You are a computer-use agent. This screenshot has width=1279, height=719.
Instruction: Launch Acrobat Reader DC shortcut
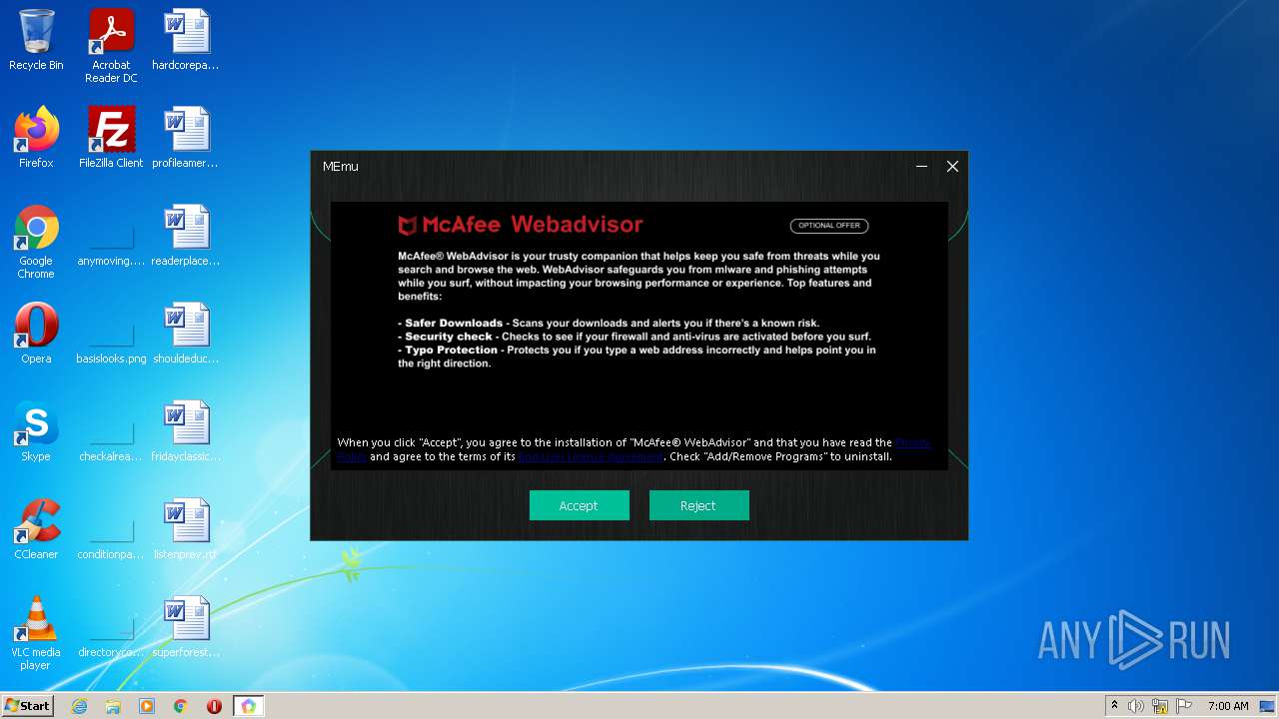tap(111, 46)
